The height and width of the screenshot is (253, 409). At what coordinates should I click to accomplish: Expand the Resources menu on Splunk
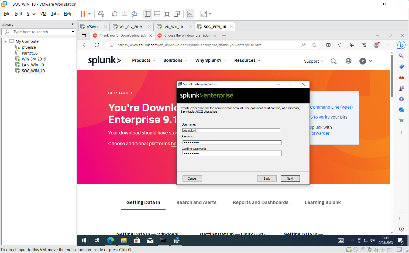coord(247,60)
